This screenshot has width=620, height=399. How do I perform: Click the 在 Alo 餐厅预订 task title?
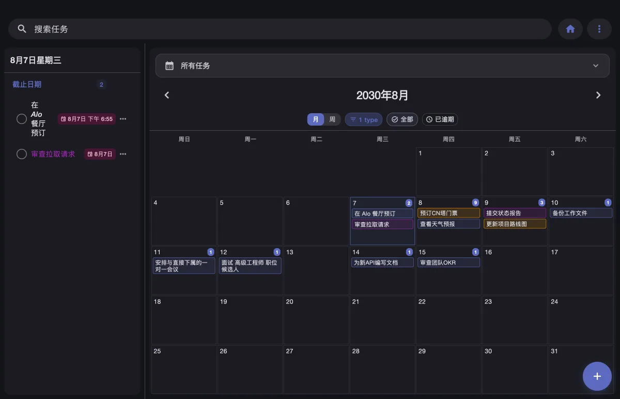pos(38,119)
